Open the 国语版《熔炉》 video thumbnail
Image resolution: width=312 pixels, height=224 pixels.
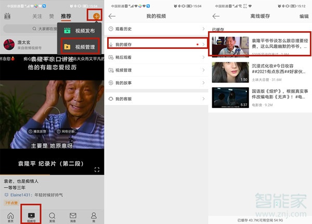230,98
